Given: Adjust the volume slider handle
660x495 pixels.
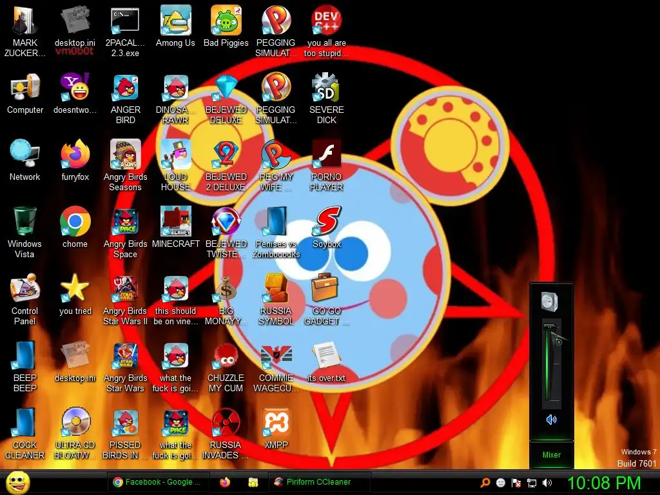Looking at the screenshot, I should coord(551,328).
